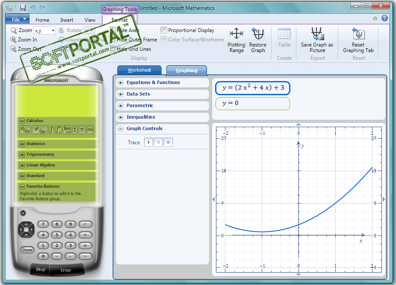The width and height of the screenshot is (396, 285).
Task: Collapse the ribbon with the up chevron
Action: 375,18
